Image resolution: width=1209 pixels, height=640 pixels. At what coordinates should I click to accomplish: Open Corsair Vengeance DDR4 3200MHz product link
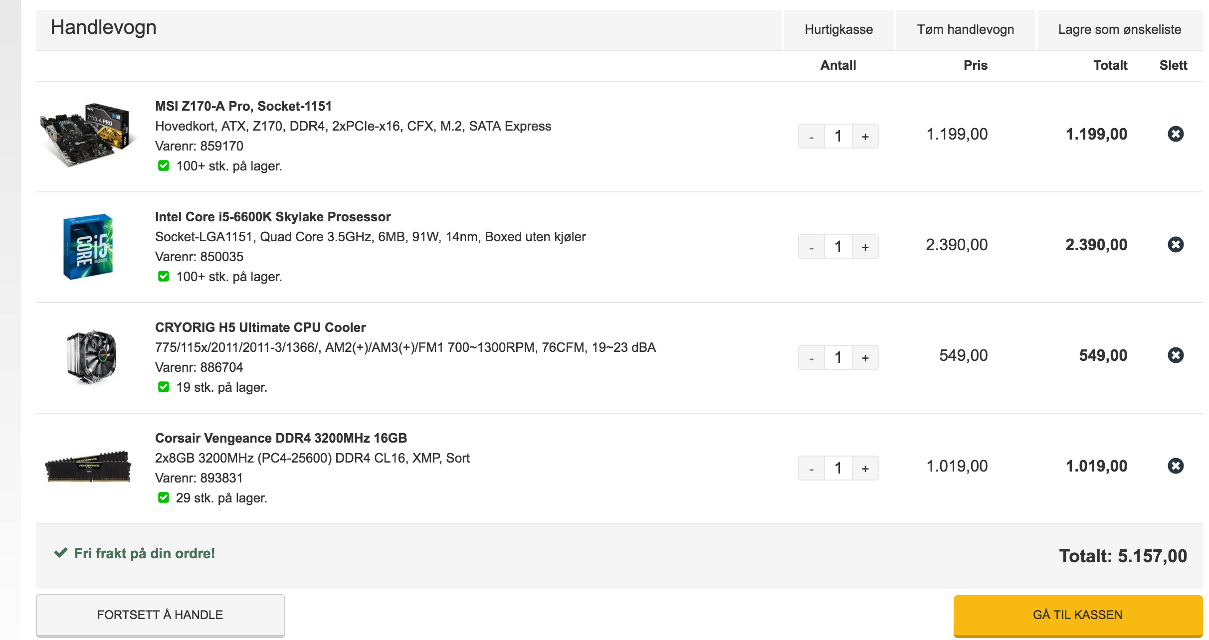281,438
